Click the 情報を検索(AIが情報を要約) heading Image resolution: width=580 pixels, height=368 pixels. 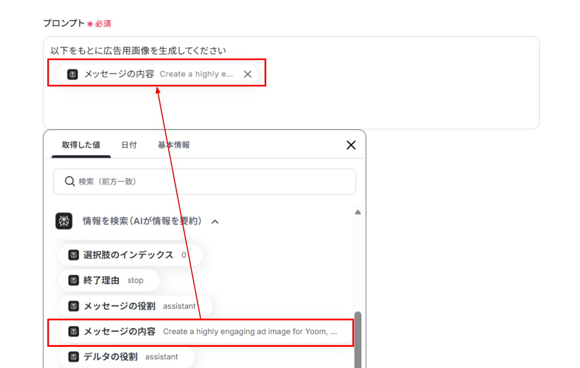tap(142, 221)
